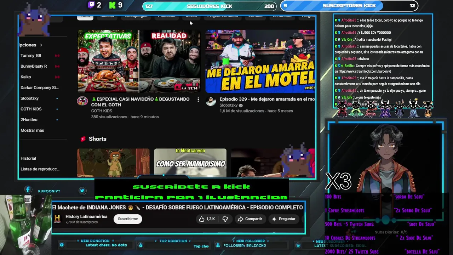This screenshot has height=255, width=453.
Task: Click the Twitch logo in the top overlay
Action: [91, 5]
